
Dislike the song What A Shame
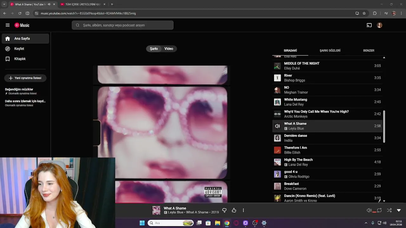(x=225, y=210)
